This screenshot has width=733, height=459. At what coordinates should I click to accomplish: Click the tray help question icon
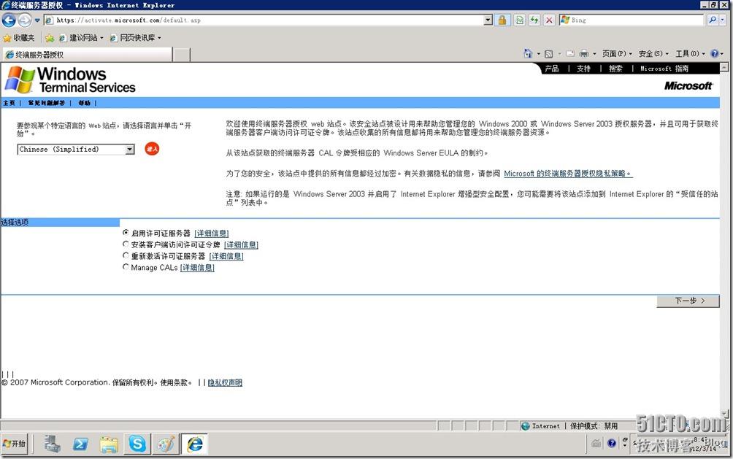[x=612, y=443]
